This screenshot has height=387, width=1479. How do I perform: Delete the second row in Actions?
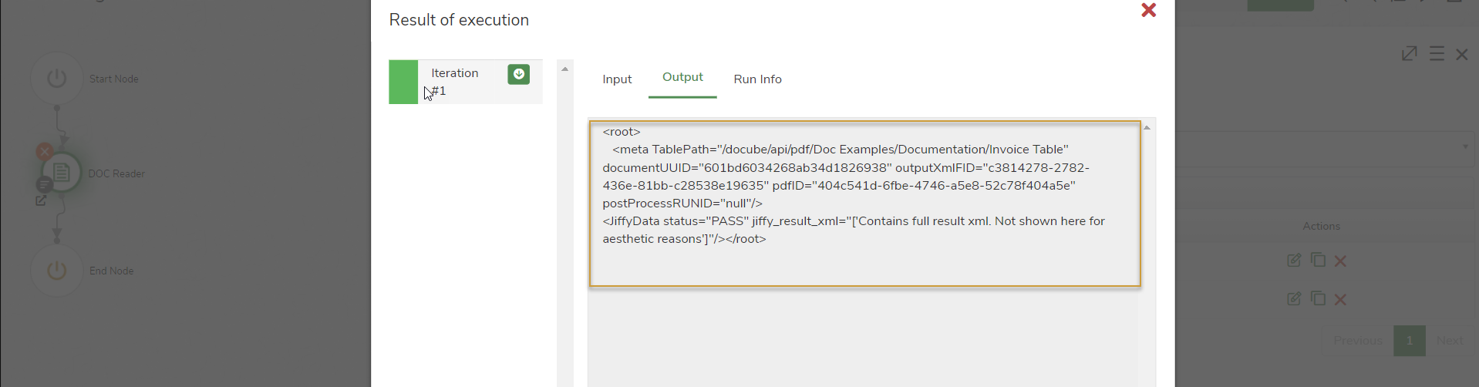[1340, 300]
